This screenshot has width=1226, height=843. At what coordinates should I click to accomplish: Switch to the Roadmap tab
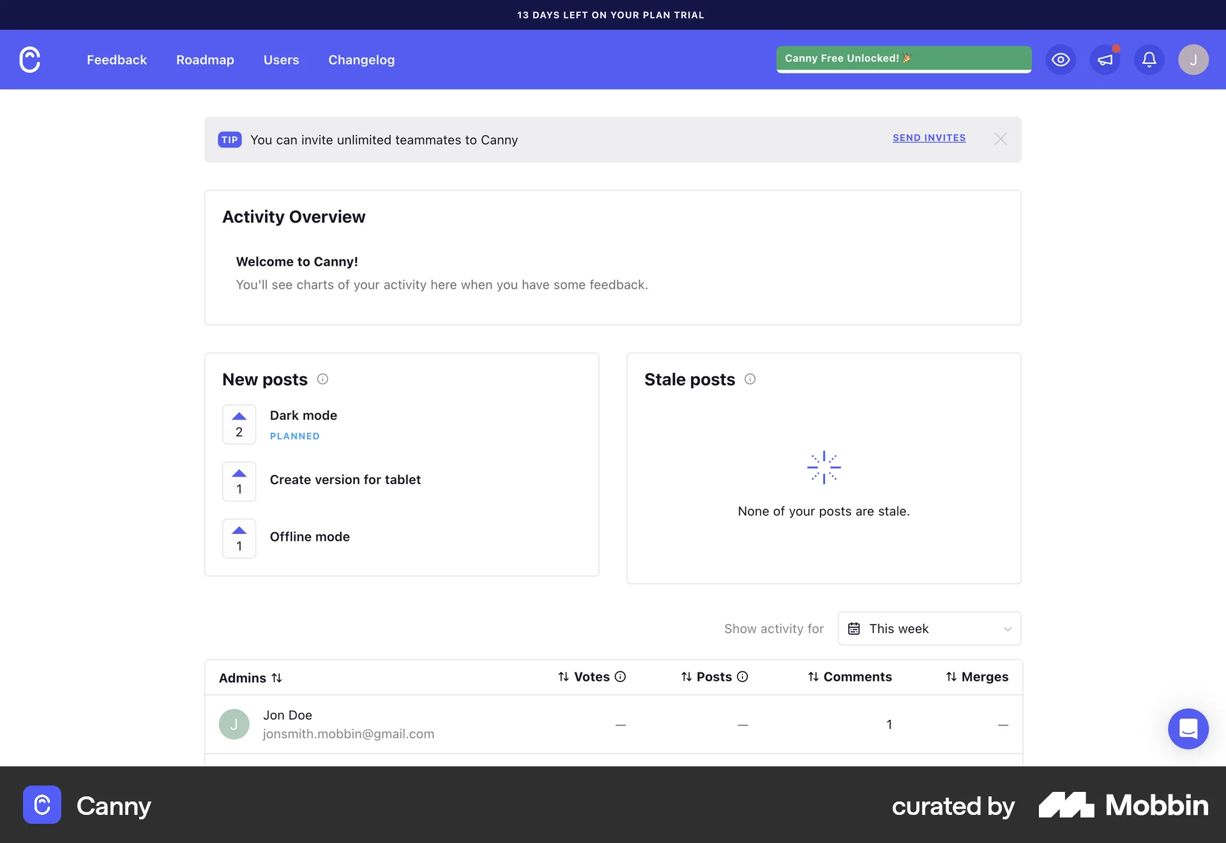pos(204,59)
